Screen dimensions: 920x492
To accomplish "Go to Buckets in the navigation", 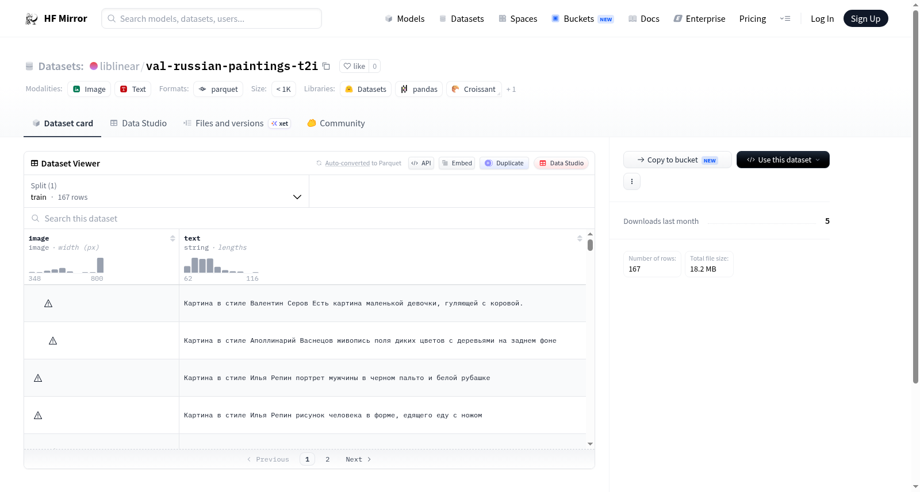I will pos(582,19).
